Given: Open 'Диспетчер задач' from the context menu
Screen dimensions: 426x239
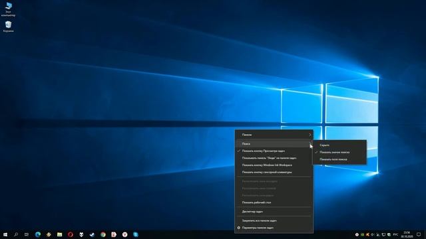Looking at the screenshot, I should 274,212.
